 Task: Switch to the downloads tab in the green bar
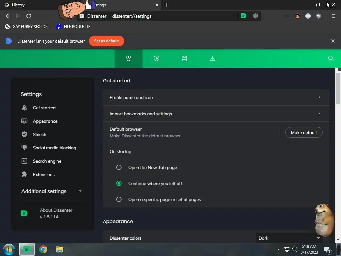tap(212, 58)
